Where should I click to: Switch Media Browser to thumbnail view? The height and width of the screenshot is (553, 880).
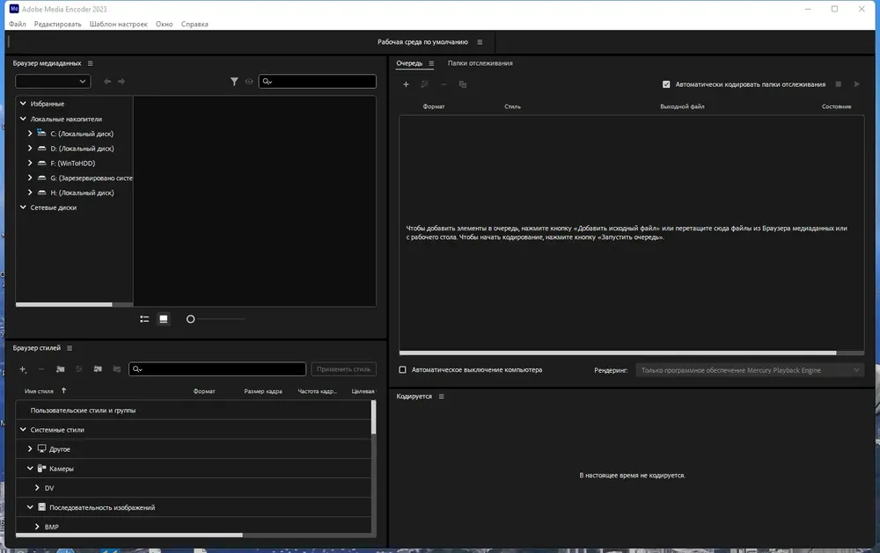[164, 319]
